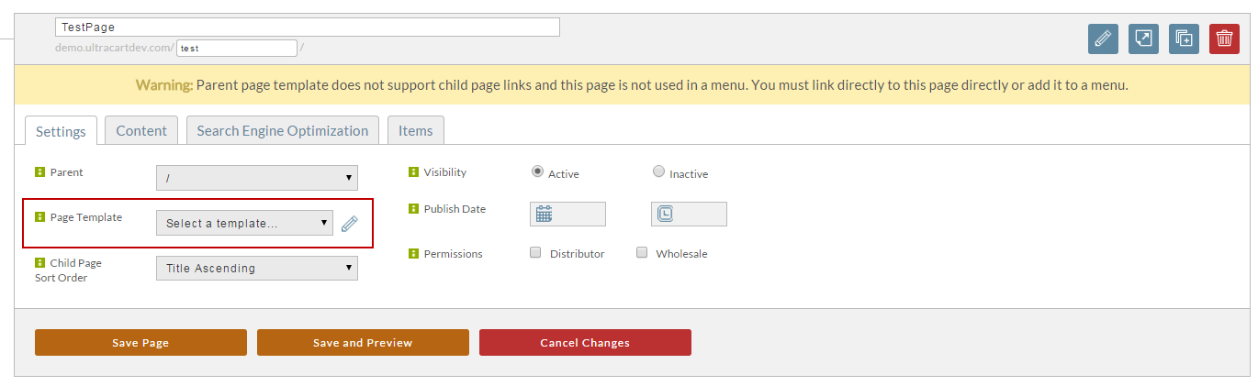Select the Active visibility radio button
The height and width of the screenshot is (386, 1258).
(537, 171)
